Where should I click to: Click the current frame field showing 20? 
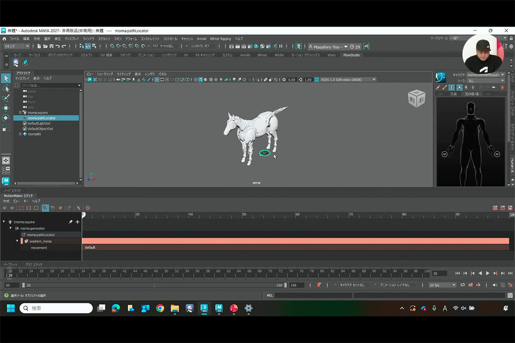pyautogui.click(x=440, y=274)
